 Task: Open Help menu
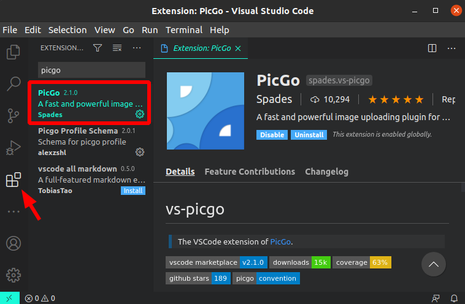coord(220,30)
